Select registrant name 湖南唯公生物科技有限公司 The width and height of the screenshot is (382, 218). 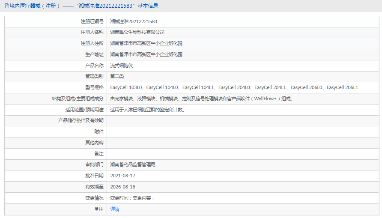tap(137, 32)
